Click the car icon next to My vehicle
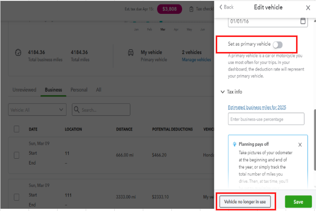 click(x=131, y=52)
